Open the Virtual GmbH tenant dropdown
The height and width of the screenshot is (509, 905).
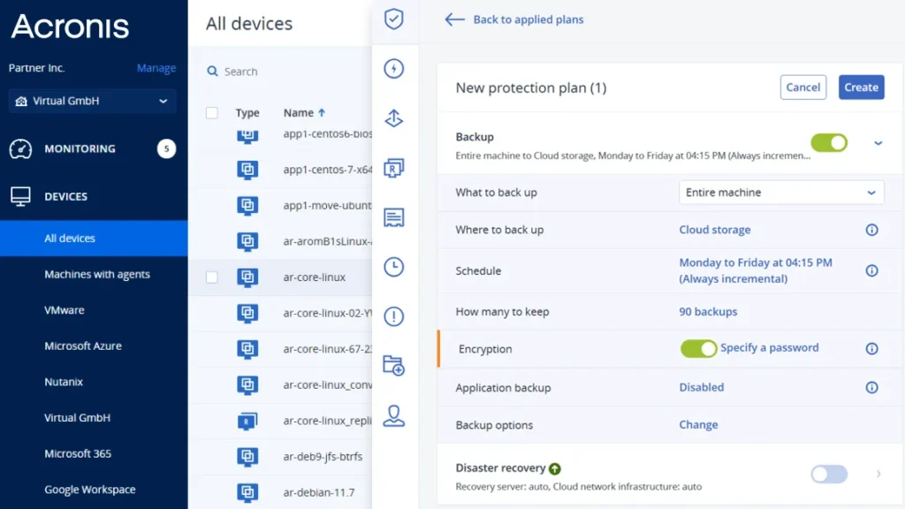coord(93,102)
